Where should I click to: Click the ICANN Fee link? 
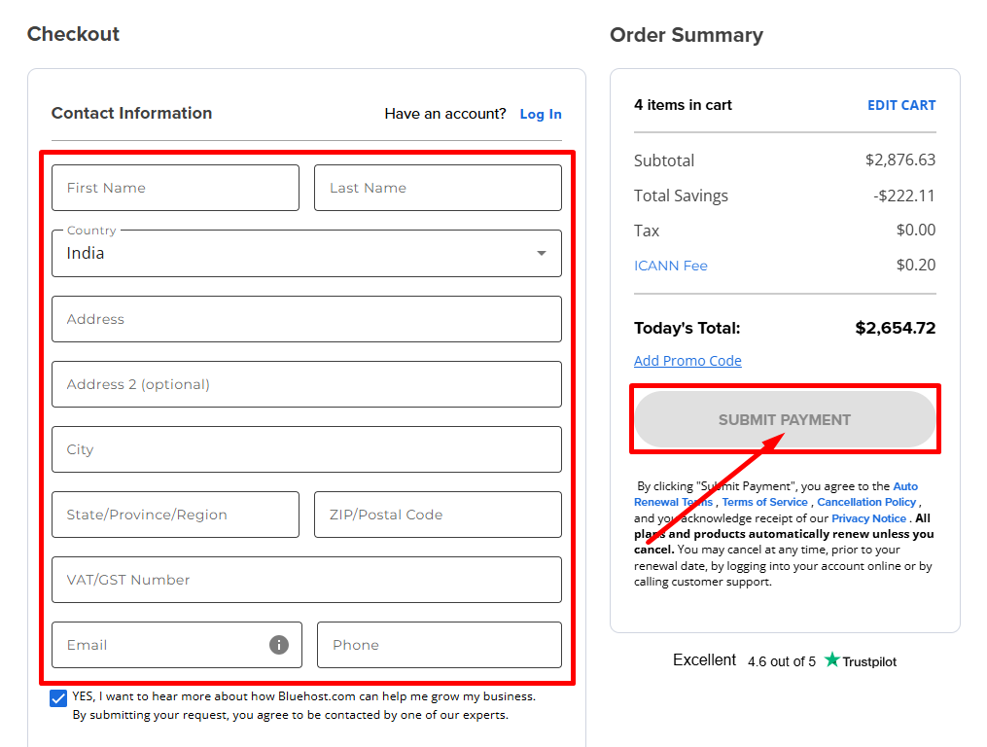[670, 265]
